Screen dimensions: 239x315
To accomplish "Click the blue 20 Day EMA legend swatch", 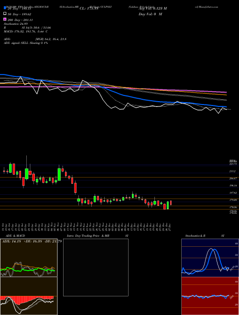I will point(5,8).
